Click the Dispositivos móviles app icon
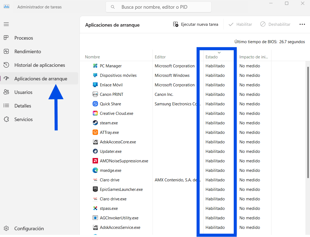Viewport: 310px width, 237px height. pos(95,75)
